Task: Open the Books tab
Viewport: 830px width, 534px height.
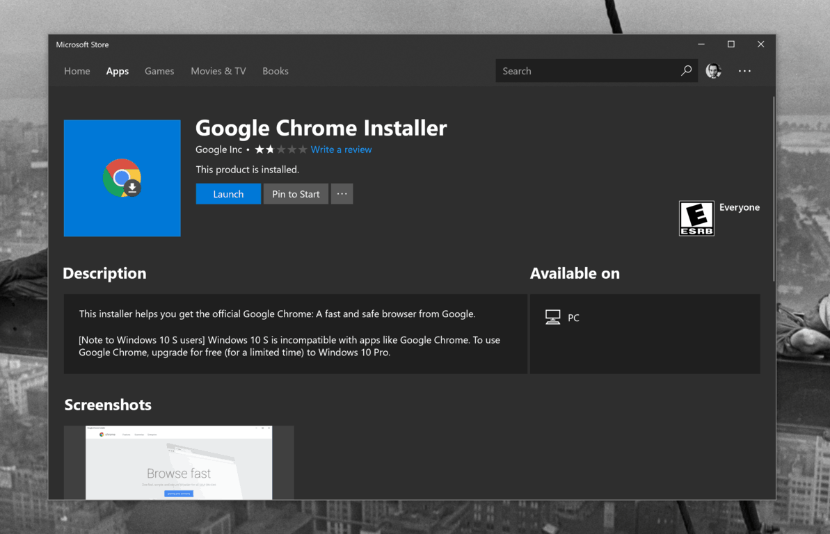Action: [276, 71]
